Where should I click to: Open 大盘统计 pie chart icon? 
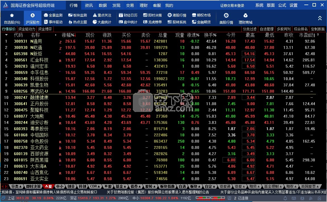tap(95, 22)
